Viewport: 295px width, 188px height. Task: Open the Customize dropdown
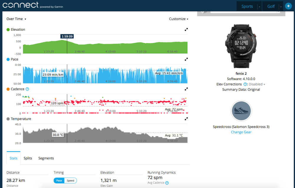[178, 19]
